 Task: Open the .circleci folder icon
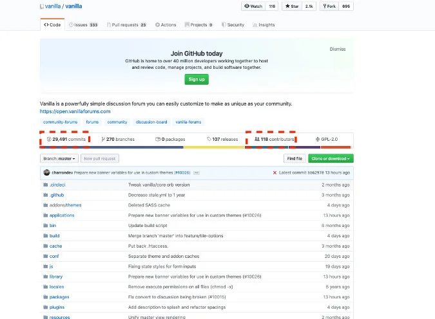click(x=46, y=185)
